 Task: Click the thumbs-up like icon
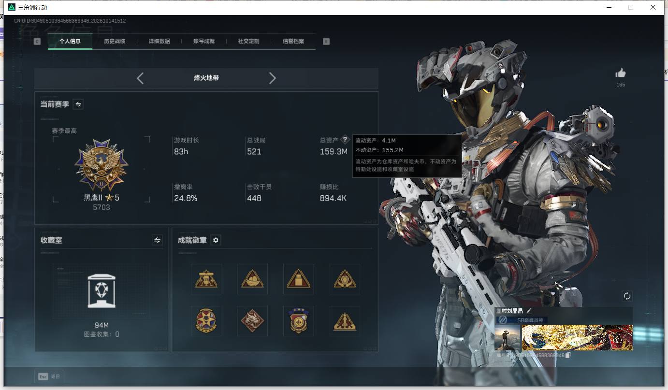pos(621,73)
